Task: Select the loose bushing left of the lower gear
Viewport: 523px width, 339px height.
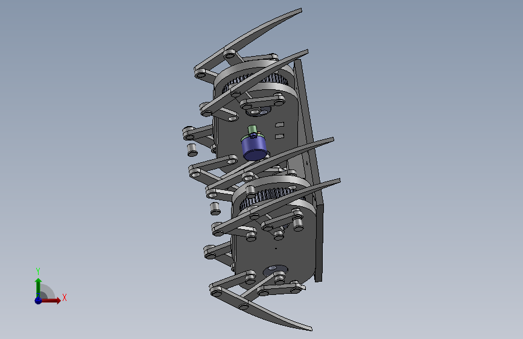Action: coord(215,208)
